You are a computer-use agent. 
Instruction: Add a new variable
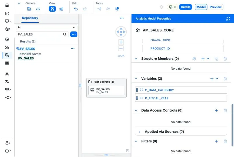pyautogui.click(x=212, y=79)
